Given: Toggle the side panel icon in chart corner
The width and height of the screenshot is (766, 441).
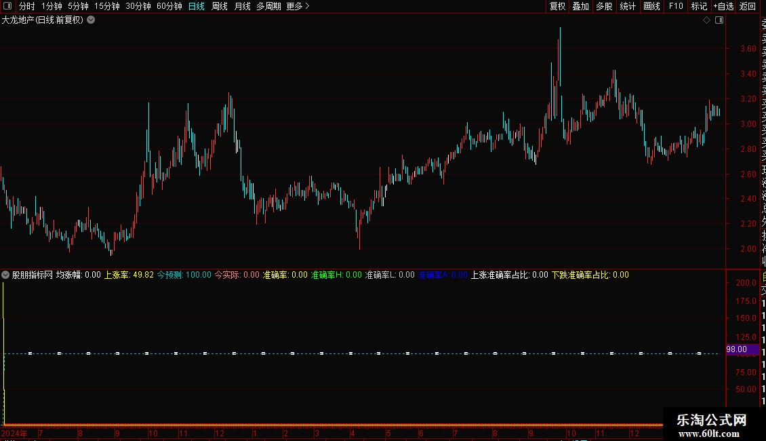Looking at the screenshot, I should [719, 20].
